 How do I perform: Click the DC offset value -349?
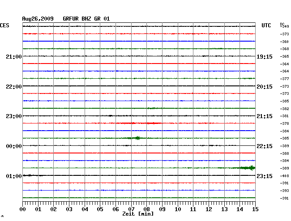285,26
